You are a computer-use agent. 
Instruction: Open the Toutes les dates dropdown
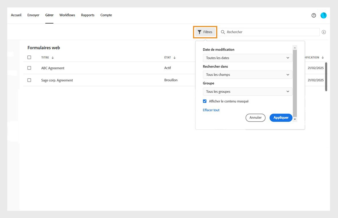click(x=247, y=58)
